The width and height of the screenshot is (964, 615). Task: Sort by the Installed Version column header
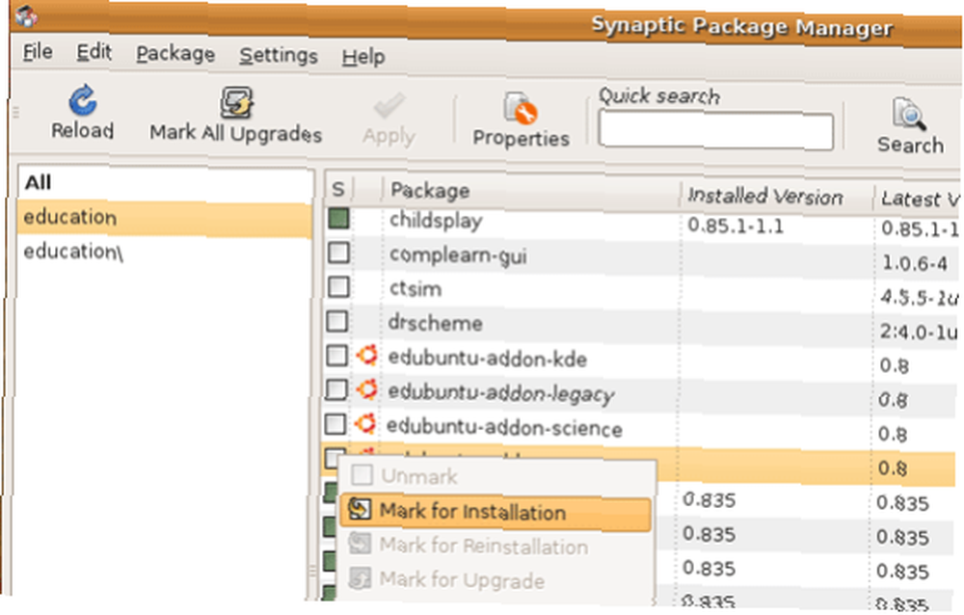[x=776, y=197]
